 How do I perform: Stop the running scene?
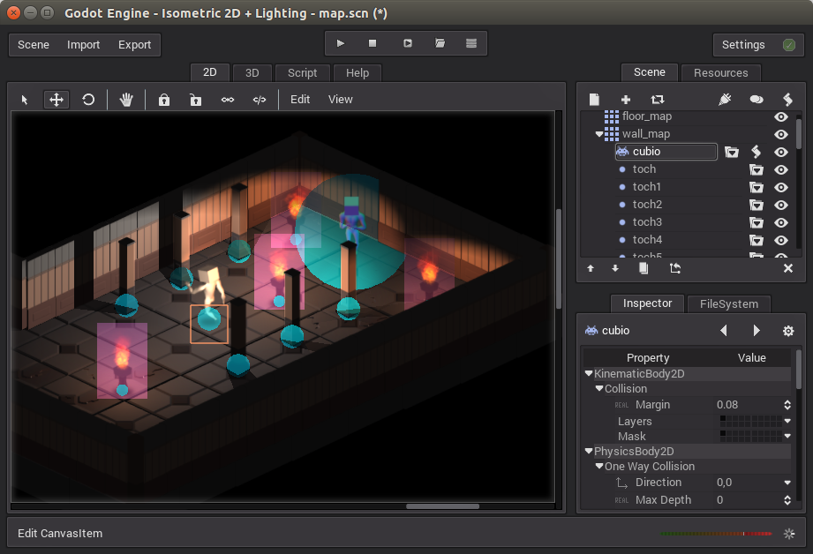373,43
